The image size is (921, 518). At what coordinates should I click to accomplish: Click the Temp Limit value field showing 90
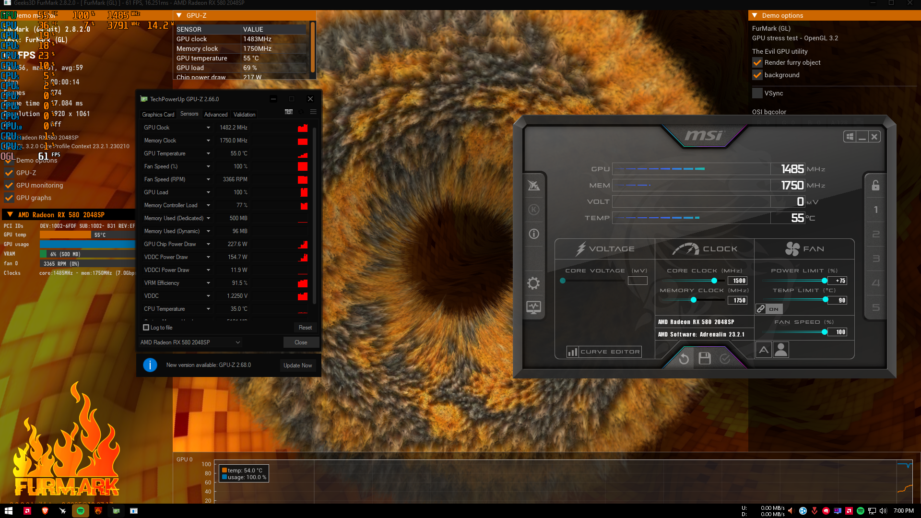click(x=837, y=300)
